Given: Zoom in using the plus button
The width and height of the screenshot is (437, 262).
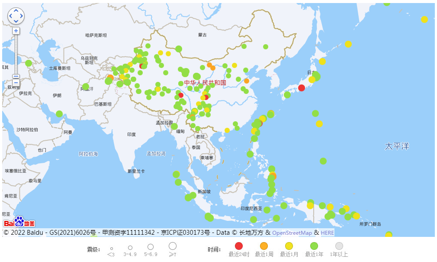Looking at the screenshot, I should 16,31.
